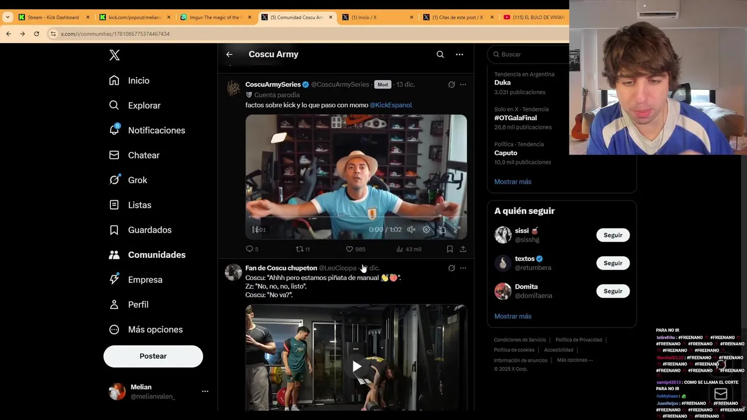Open Fan de Coscu chupeton profile name
This screenshot has width=747, height=420.
tap(281, 268)
